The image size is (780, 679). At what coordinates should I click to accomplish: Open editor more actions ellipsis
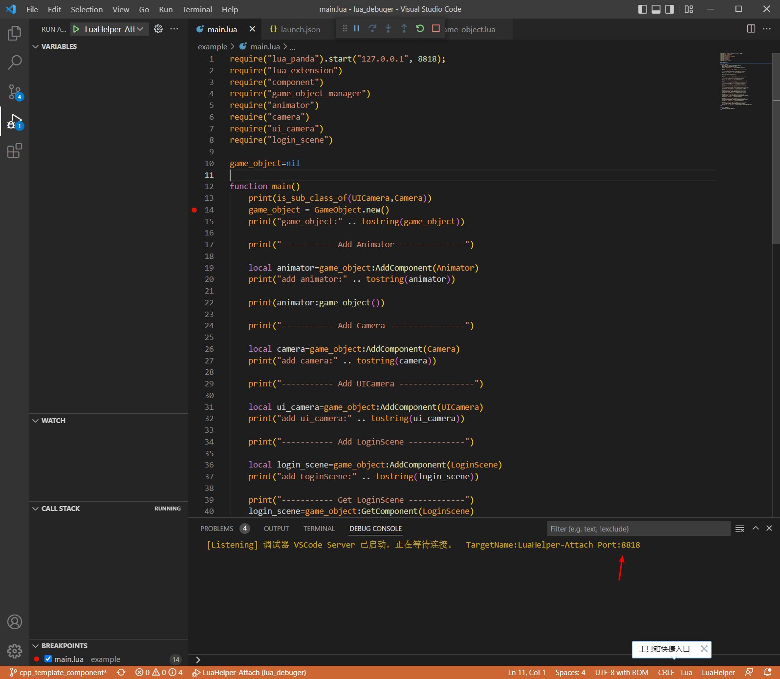coord(767,29)
